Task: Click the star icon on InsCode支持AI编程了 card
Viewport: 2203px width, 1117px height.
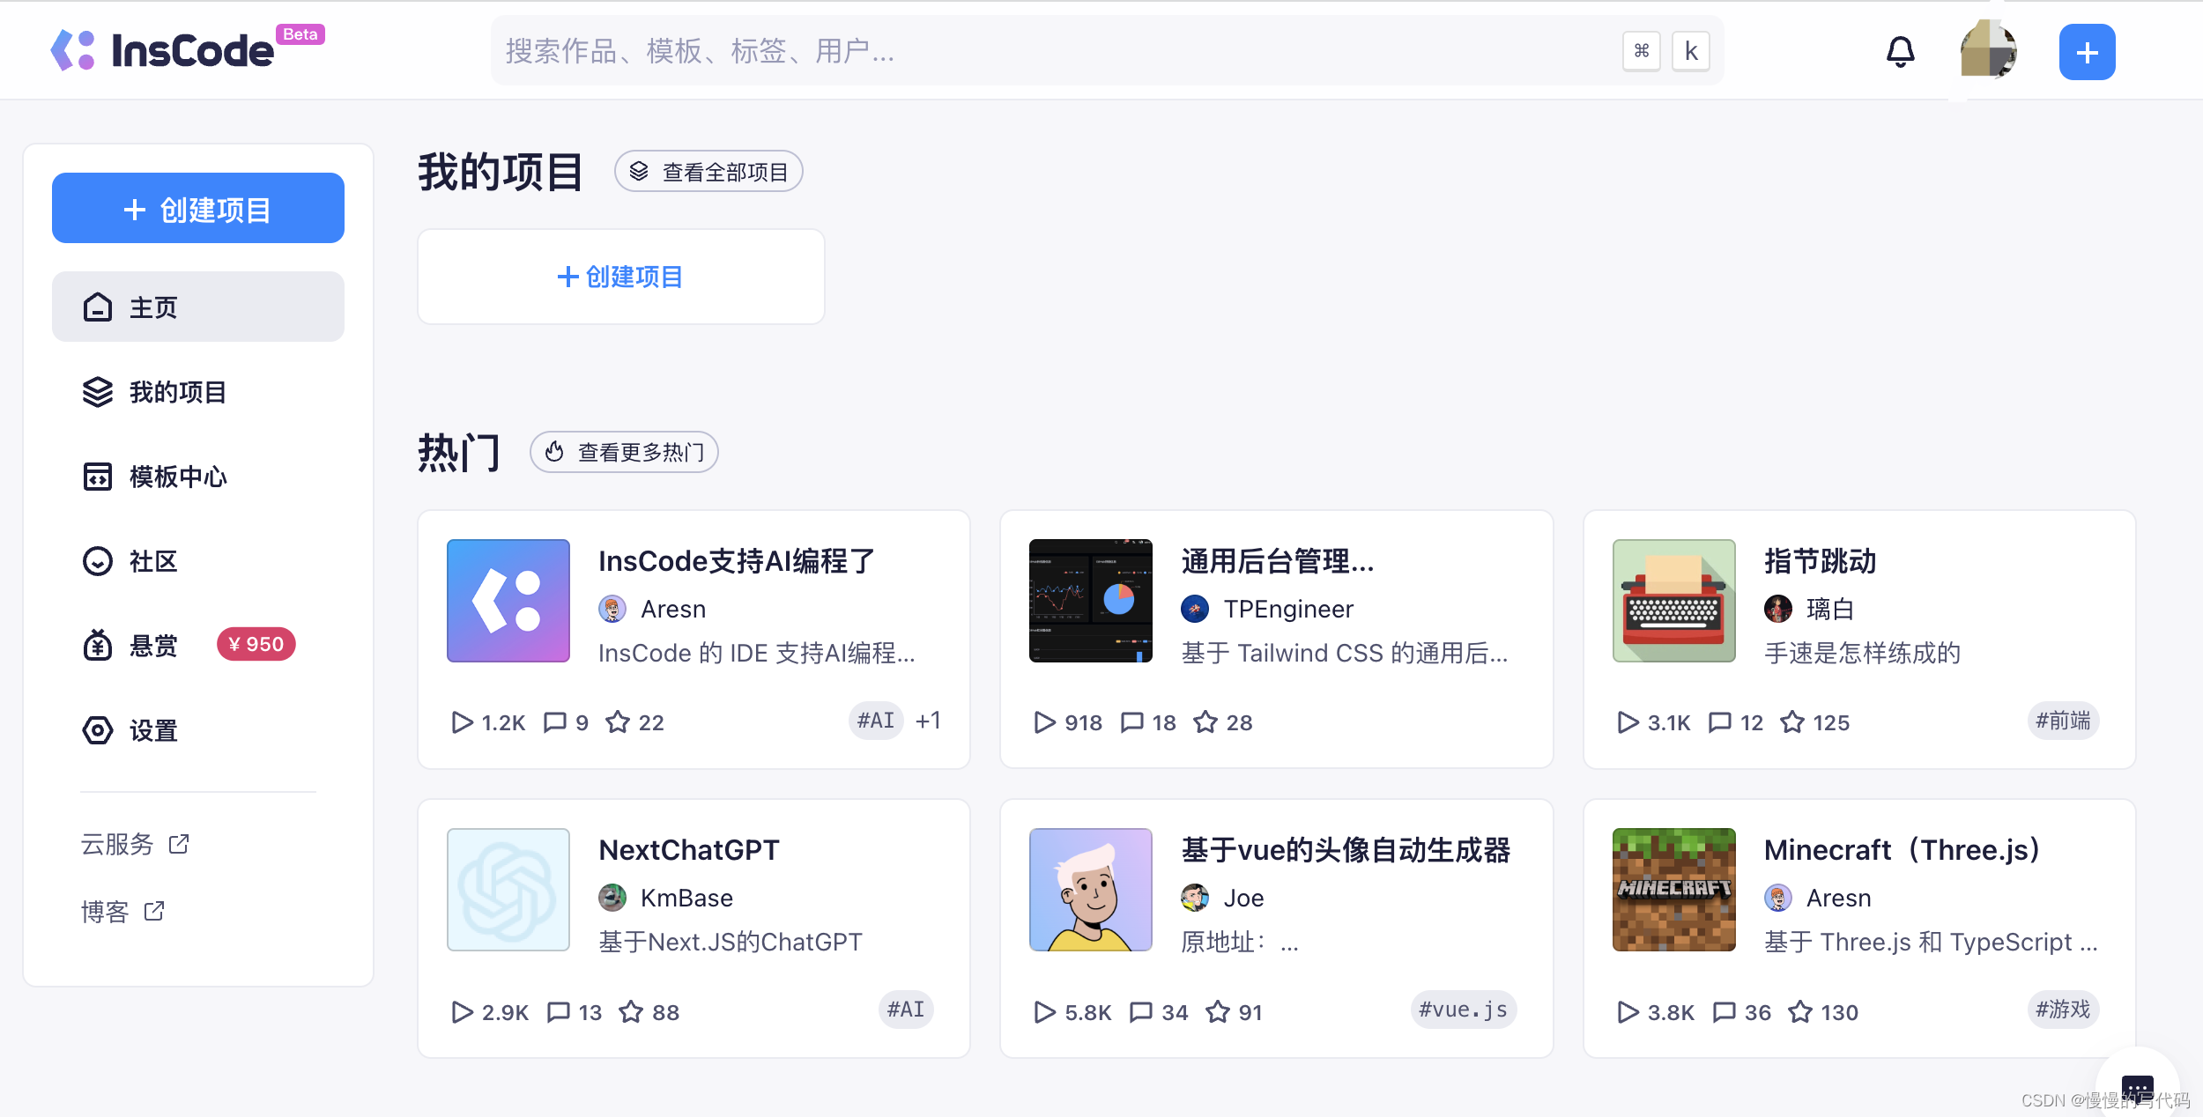Action: click(x=618, y=722)
